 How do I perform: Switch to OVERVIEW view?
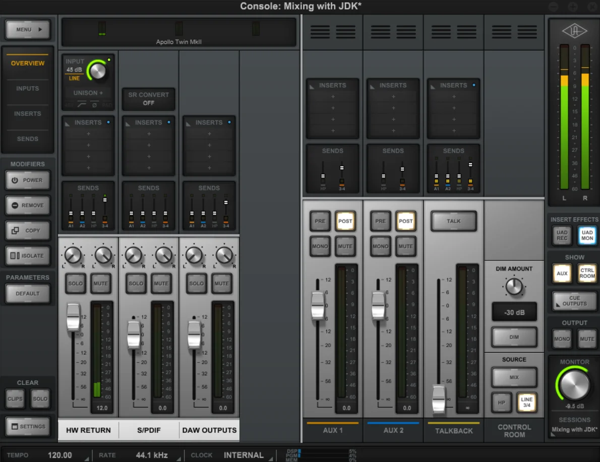[28, 63]
